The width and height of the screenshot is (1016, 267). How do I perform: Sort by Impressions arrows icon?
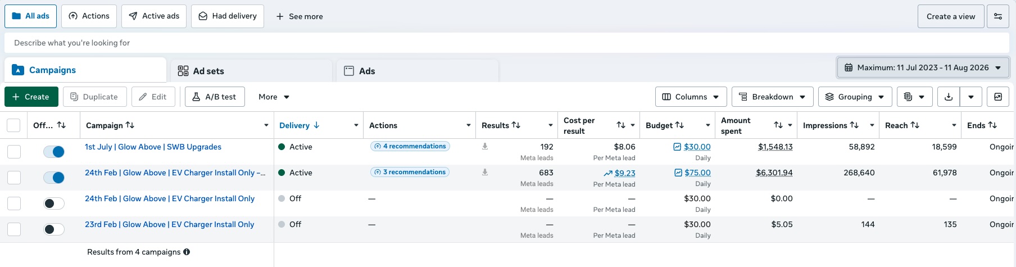(854, 125)
